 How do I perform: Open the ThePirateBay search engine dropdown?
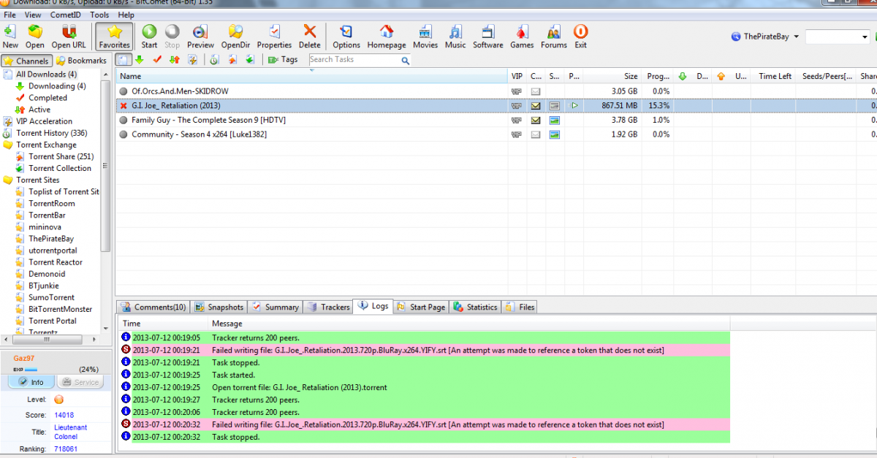coord(765,37)
